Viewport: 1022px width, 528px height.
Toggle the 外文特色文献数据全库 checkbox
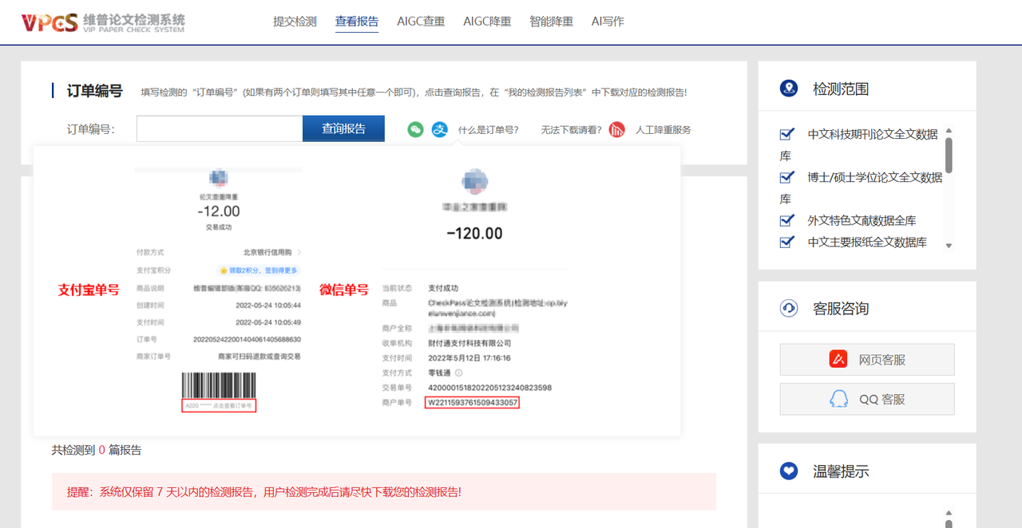click(x=787, y=220)
